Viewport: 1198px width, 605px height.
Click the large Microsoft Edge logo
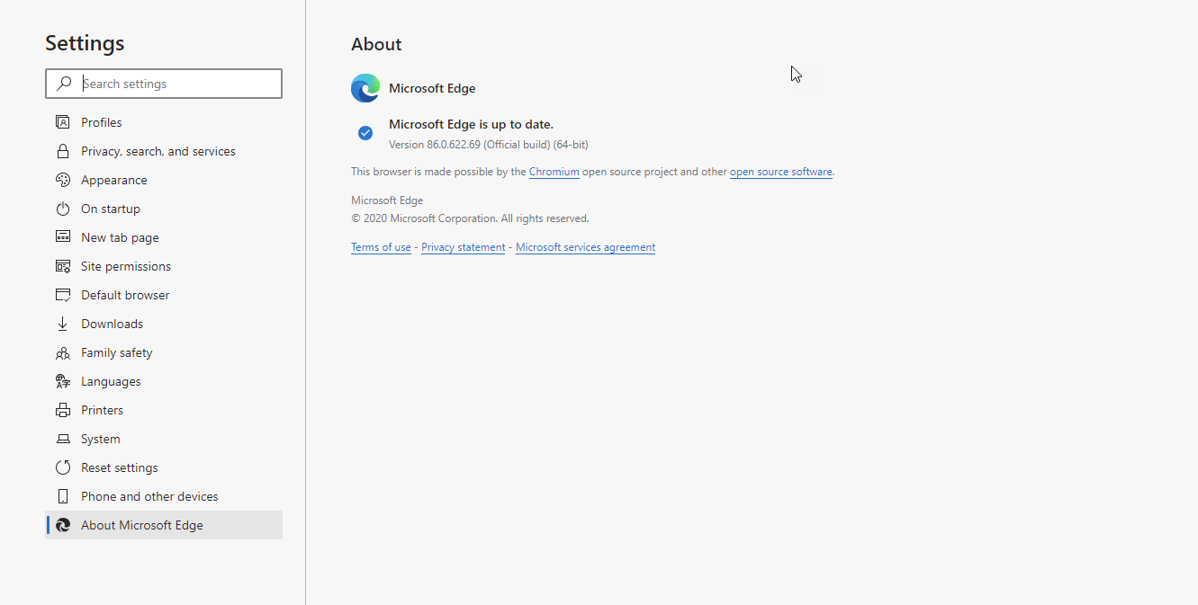(365, 88)
